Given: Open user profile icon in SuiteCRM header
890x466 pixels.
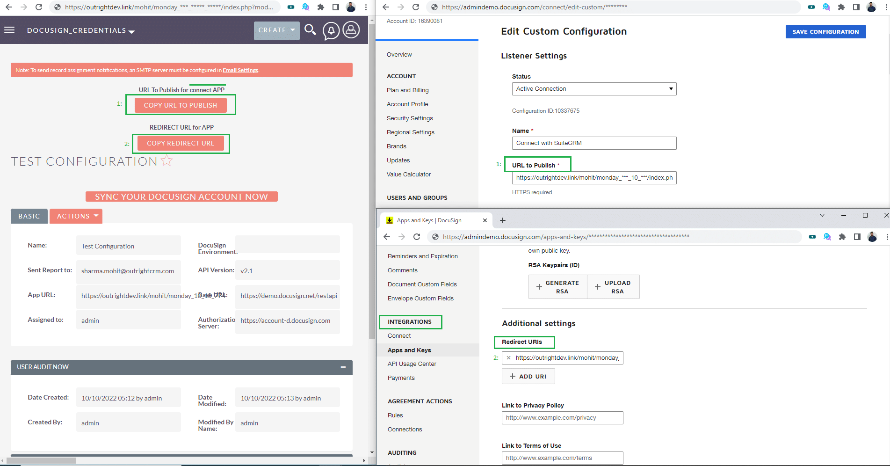Looking at the screenshot, I should pos(351,29).
